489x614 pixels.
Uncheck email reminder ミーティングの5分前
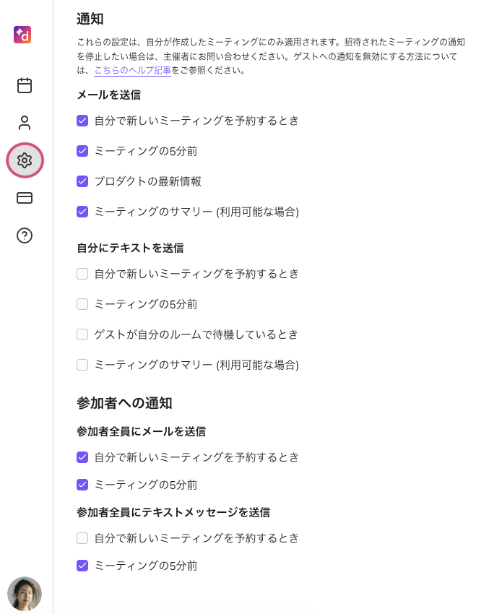point(82,151)
